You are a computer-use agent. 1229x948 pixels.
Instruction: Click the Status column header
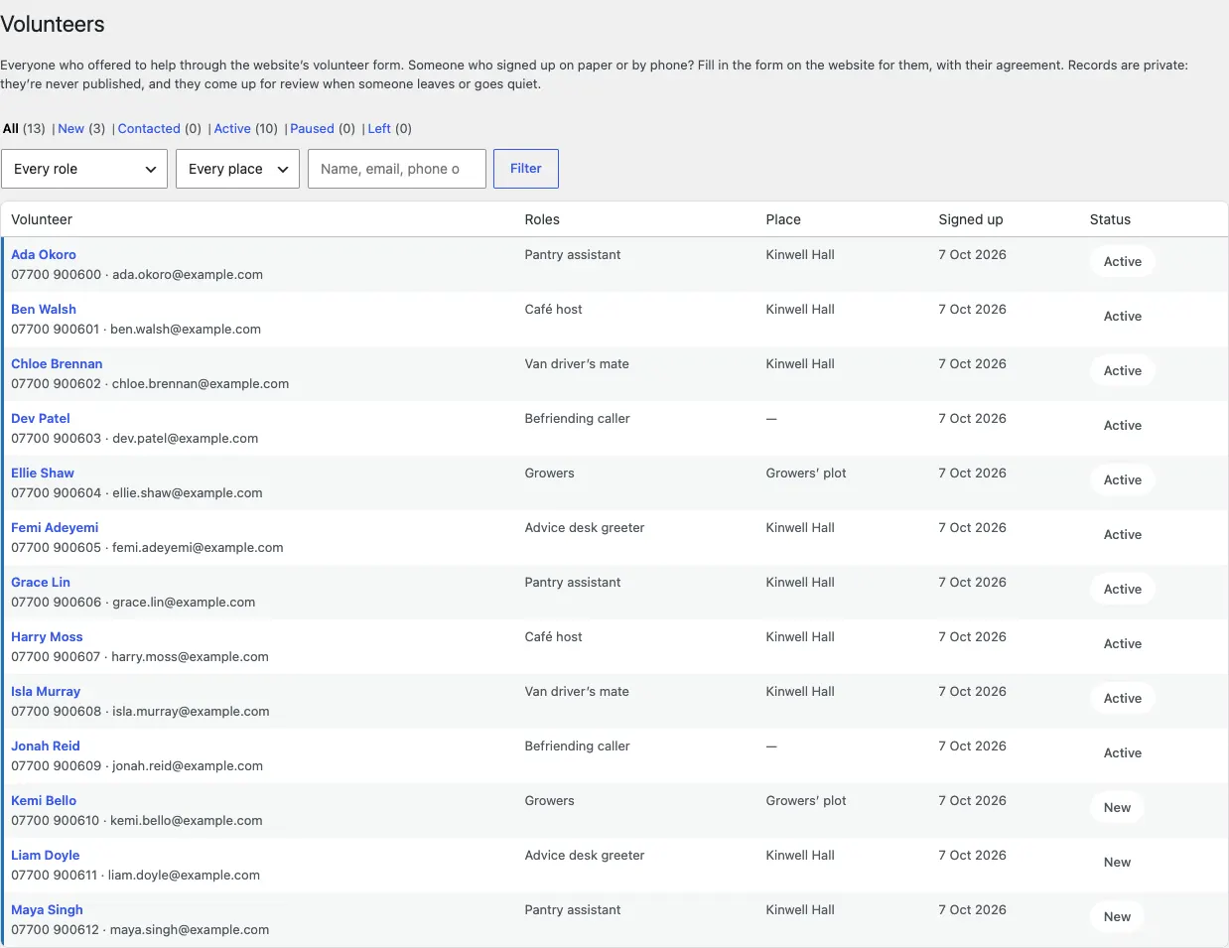click(x=1110, y=219)
